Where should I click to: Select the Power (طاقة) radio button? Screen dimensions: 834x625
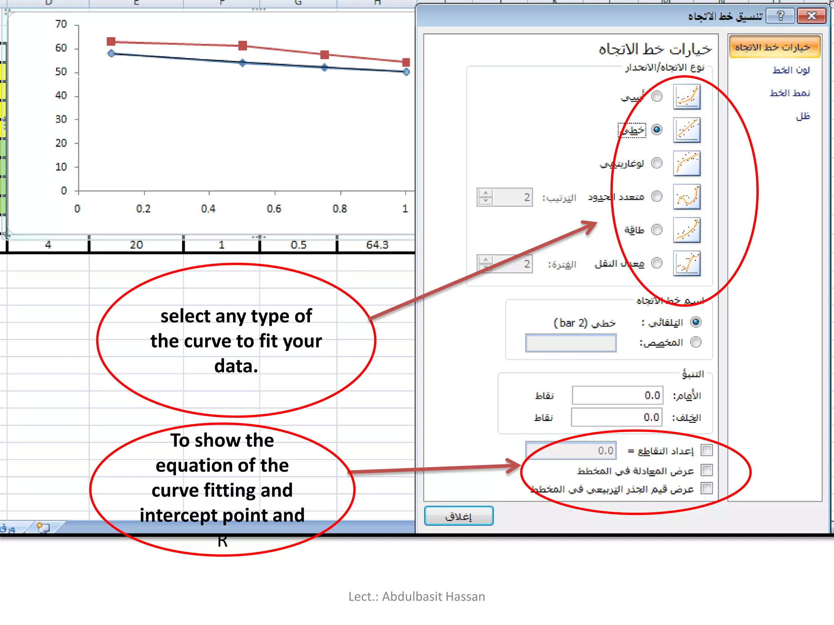point(657,230)
